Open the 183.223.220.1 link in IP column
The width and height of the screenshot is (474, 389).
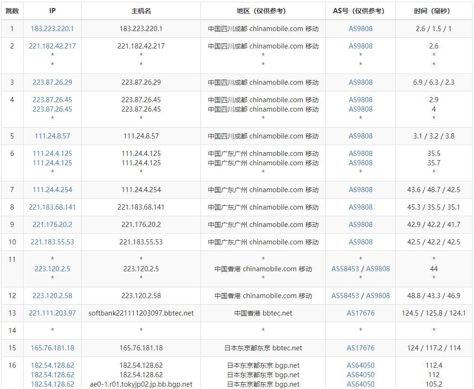[52, 29]
